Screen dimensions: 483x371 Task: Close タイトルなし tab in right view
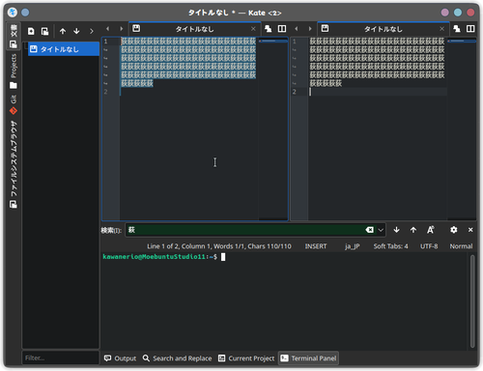442,29
